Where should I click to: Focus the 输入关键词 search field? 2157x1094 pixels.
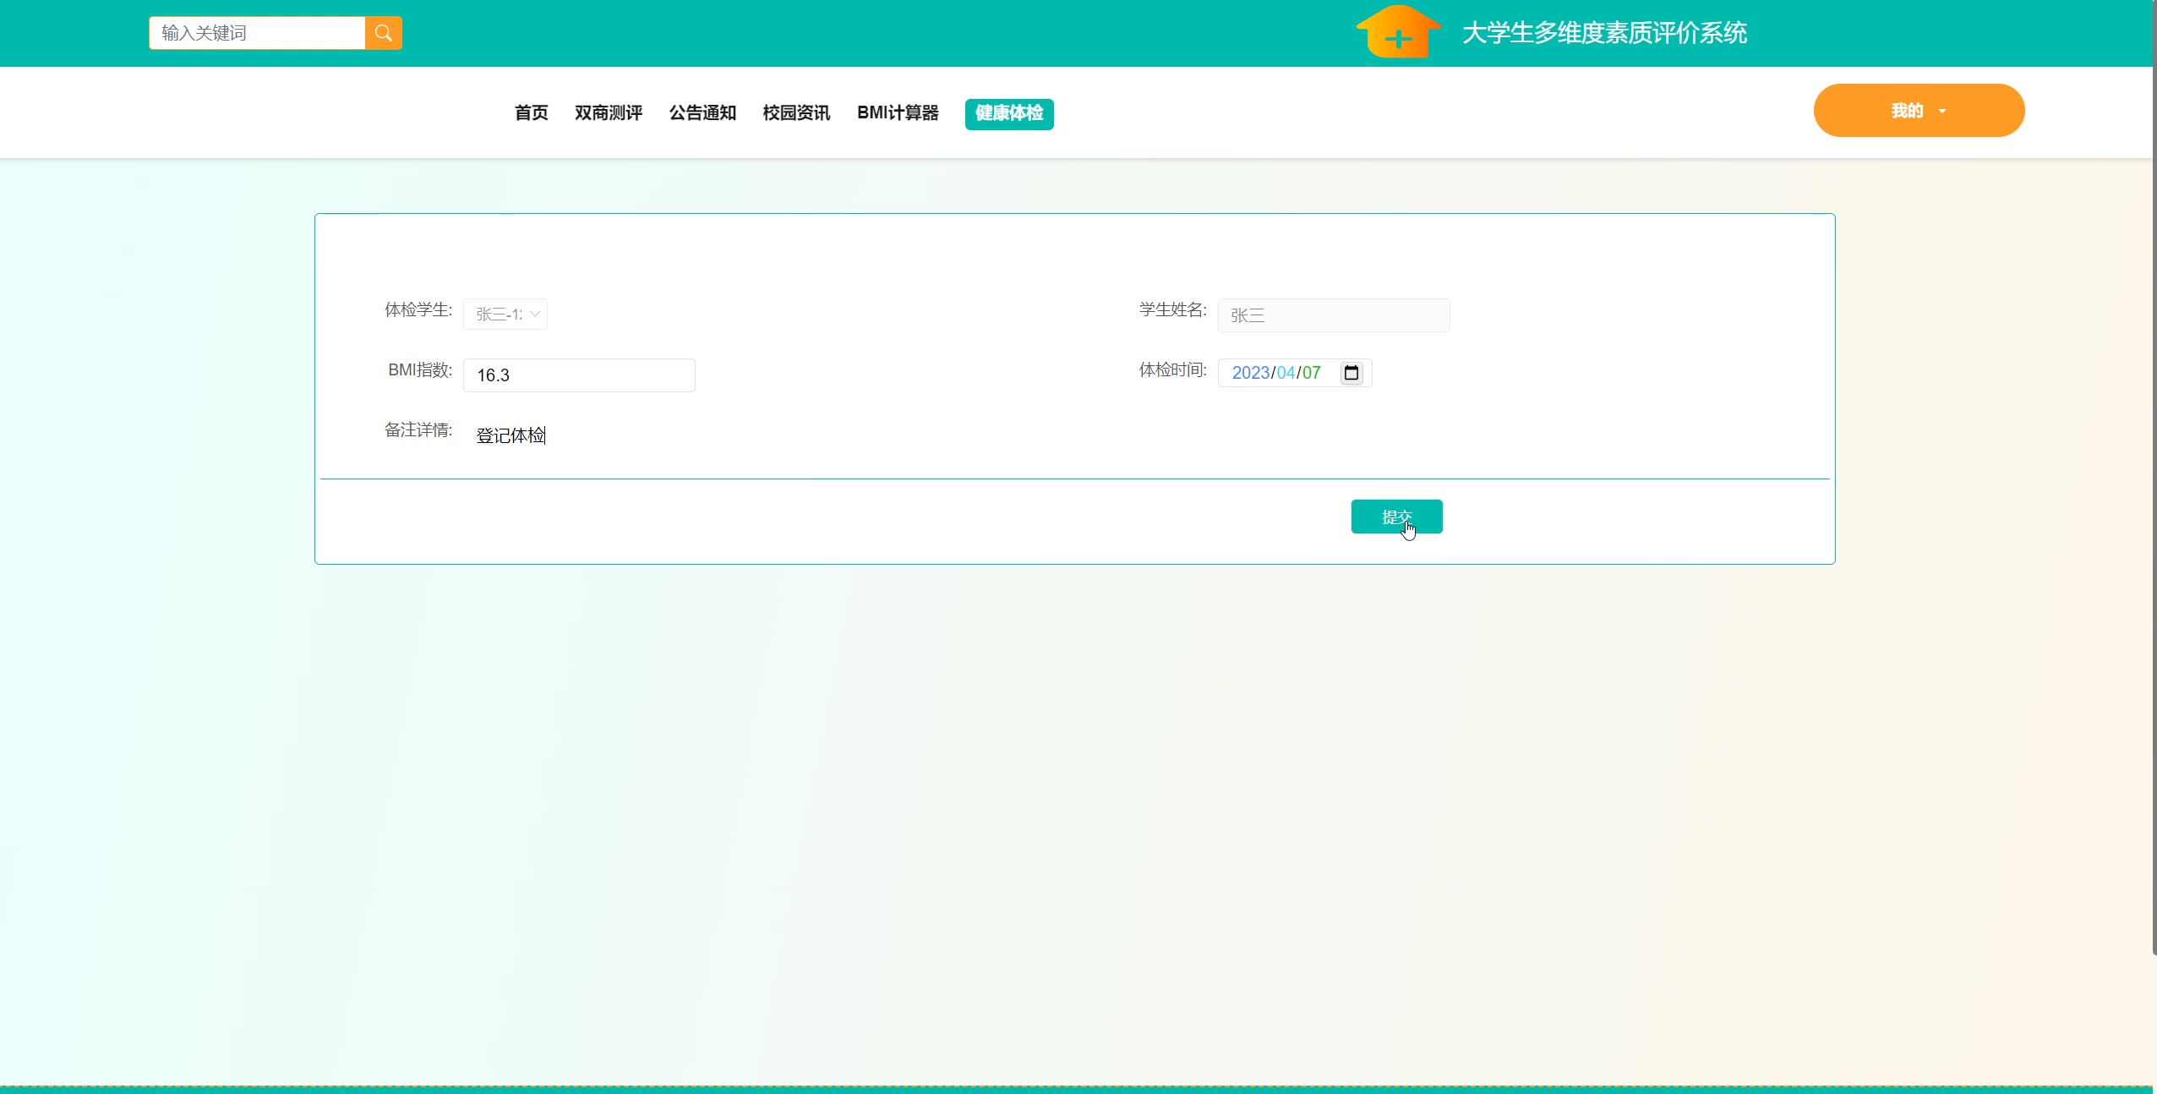point(257,33)
